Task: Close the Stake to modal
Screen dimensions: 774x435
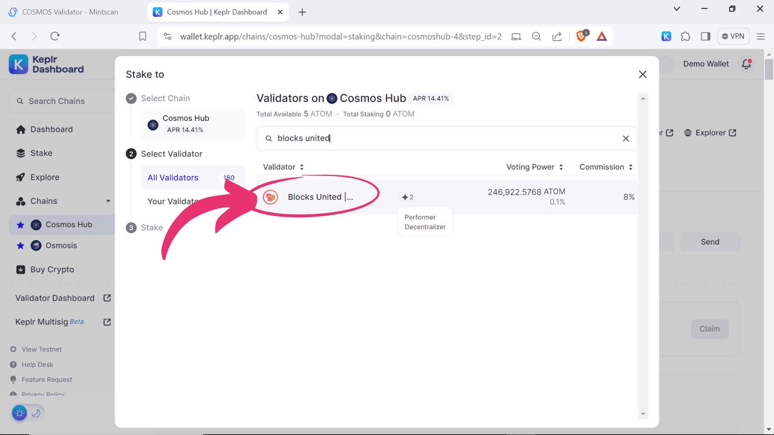Action: pos(643,75)
